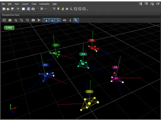Click the yellow 205 rigid body pivot marker
161x120 pixels.
89,103
